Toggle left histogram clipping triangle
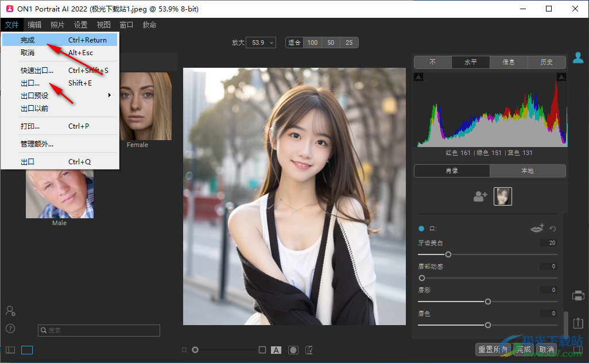 pos(418,77)
